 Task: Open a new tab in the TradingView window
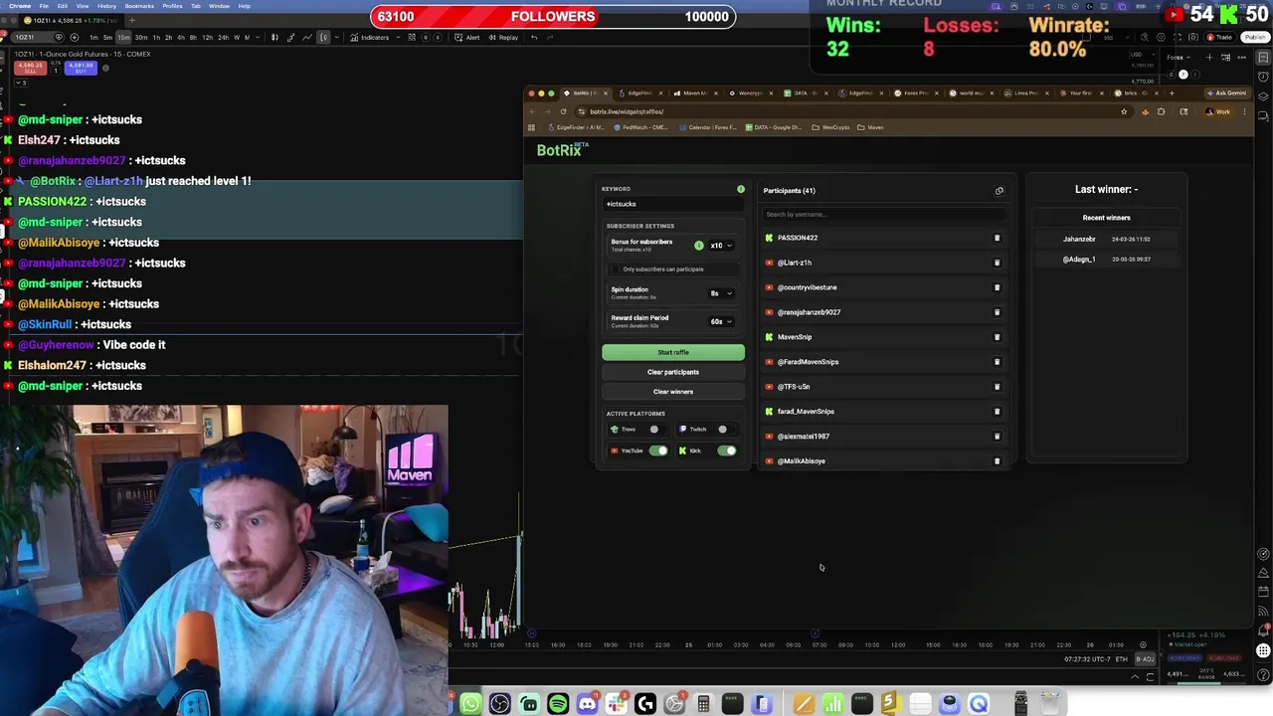132,21
